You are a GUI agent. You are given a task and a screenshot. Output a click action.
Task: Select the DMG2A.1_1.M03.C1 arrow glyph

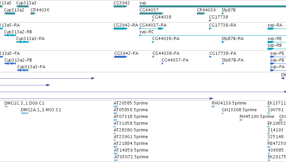[x=25, y=113]
